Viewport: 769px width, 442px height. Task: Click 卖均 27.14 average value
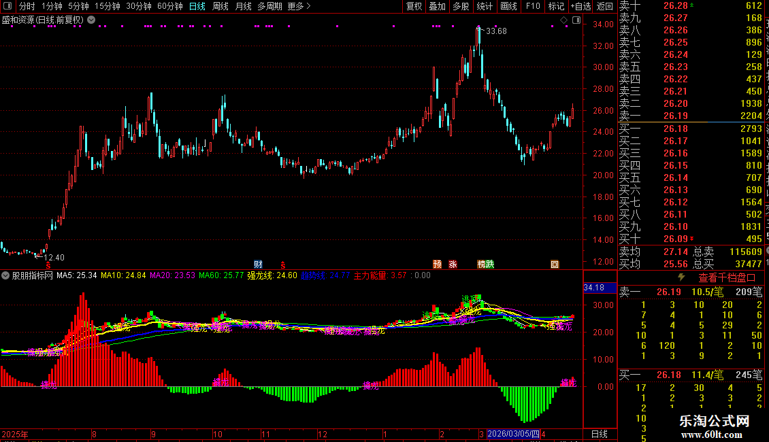pos(676,252)
